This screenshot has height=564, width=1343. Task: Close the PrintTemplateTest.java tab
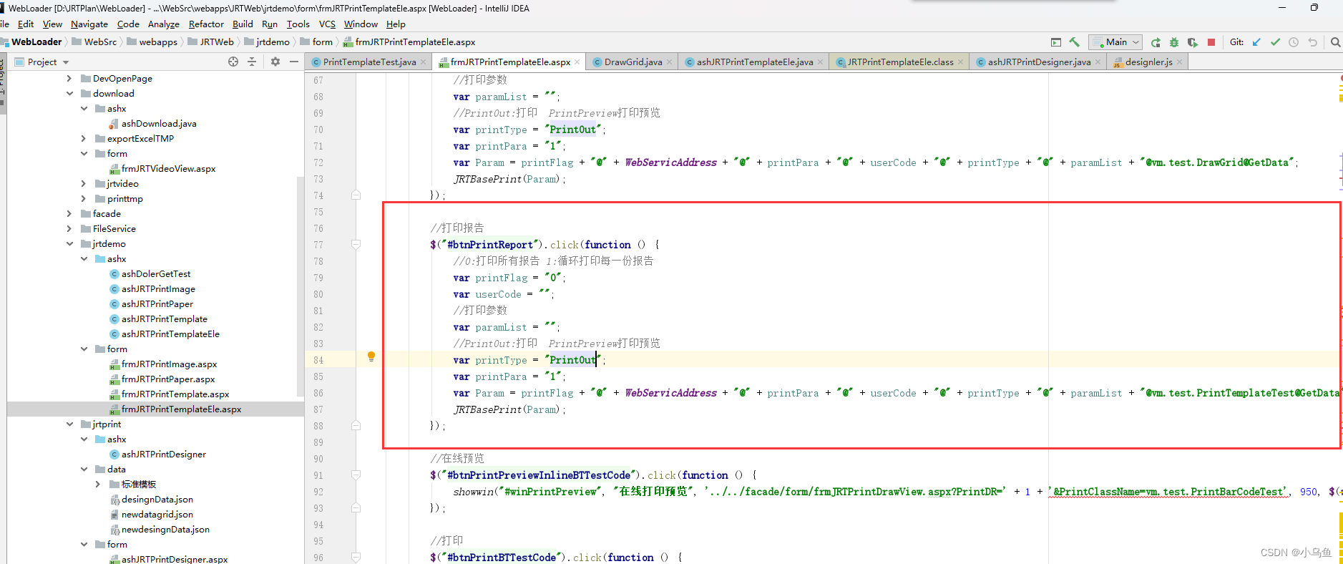point(424,62)
